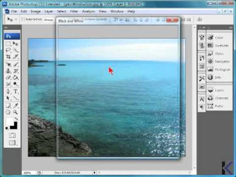Viewport: 236px width, 177px height.
Task: Open the status bar info arrow menu
Action: 94,172
